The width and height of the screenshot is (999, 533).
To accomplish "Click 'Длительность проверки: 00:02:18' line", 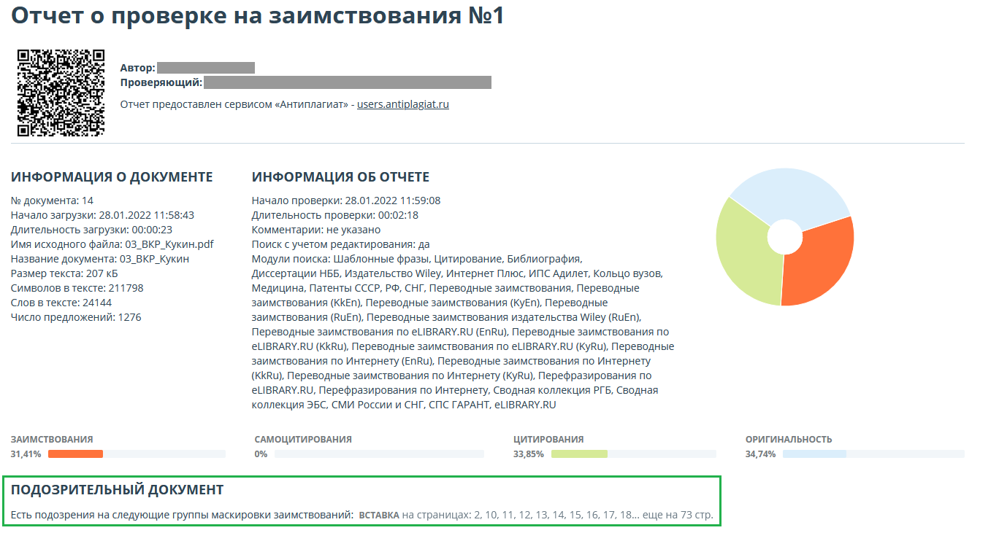I will click(x=334, y=215).
